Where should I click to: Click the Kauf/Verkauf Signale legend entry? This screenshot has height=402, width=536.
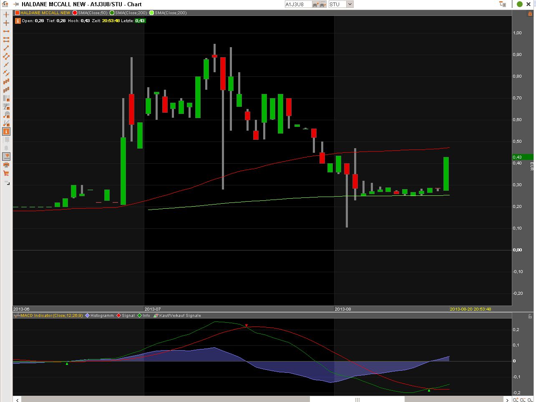177,316
